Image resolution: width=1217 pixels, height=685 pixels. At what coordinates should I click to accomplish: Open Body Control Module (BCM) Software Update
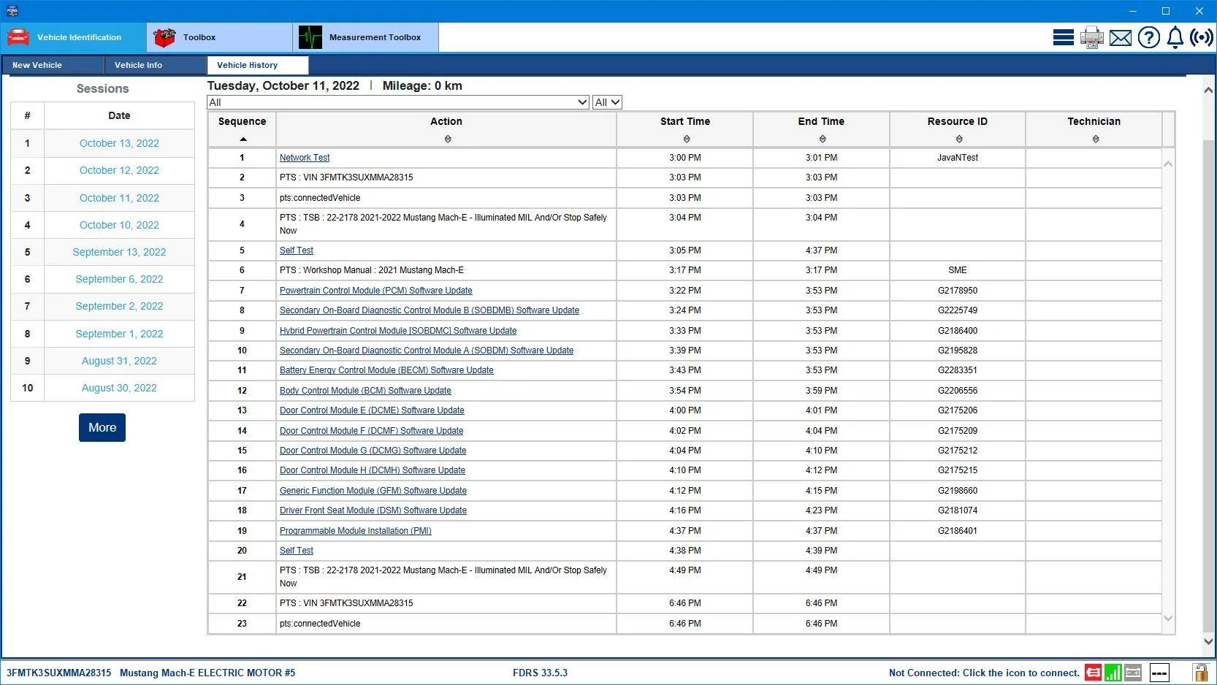pyautogui.click(x=365, y=391)
